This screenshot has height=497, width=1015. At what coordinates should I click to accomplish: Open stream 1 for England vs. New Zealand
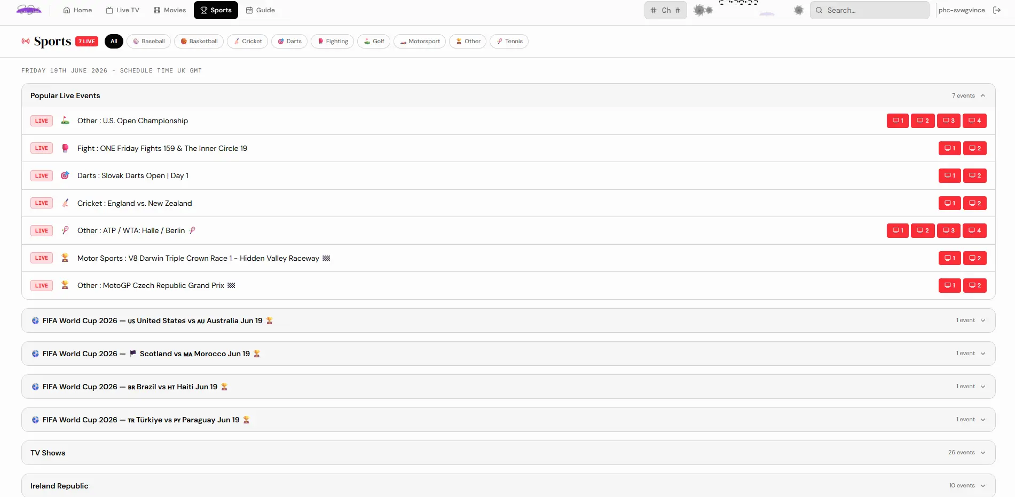(950, 203)
